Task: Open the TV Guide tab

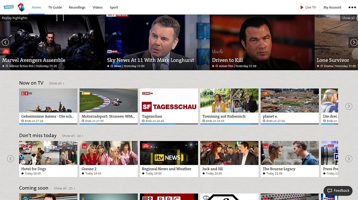Action: point(55,7)
